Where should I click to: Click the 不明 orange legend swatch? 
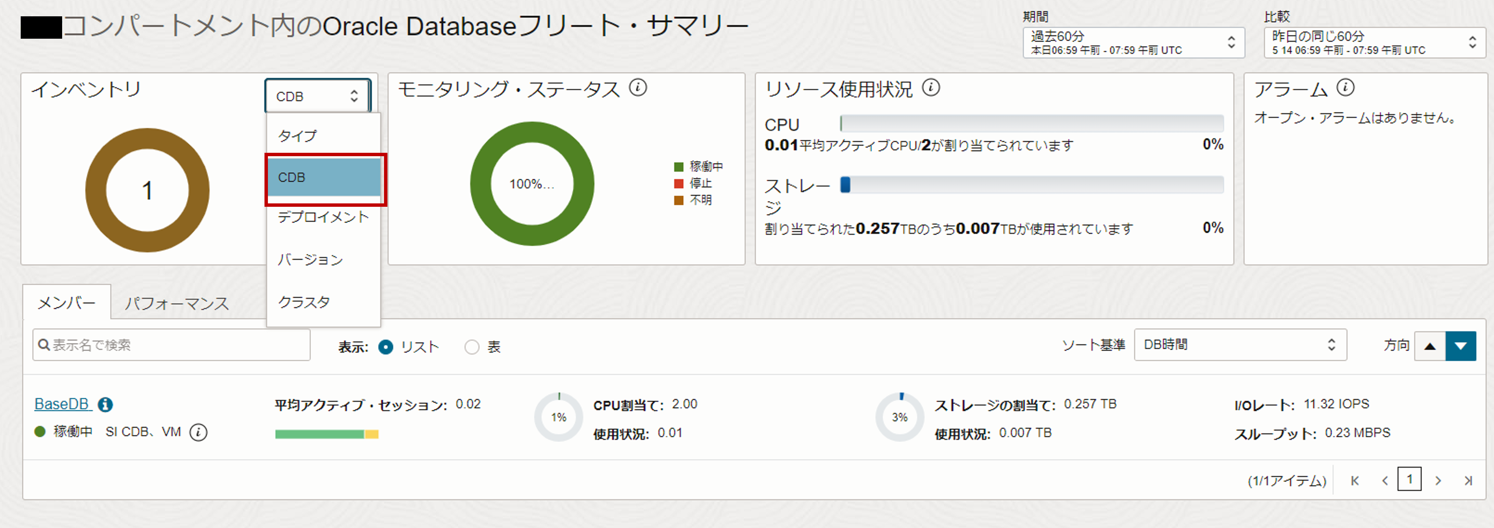(678, 200)
